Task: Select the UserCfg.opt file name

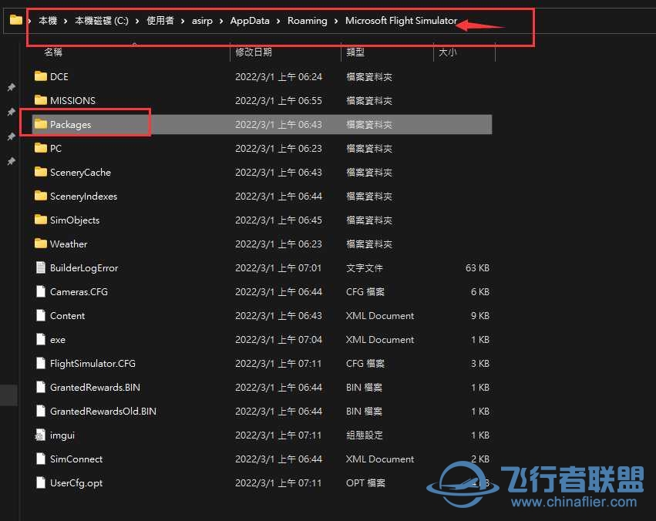Action: click(76, 483)
